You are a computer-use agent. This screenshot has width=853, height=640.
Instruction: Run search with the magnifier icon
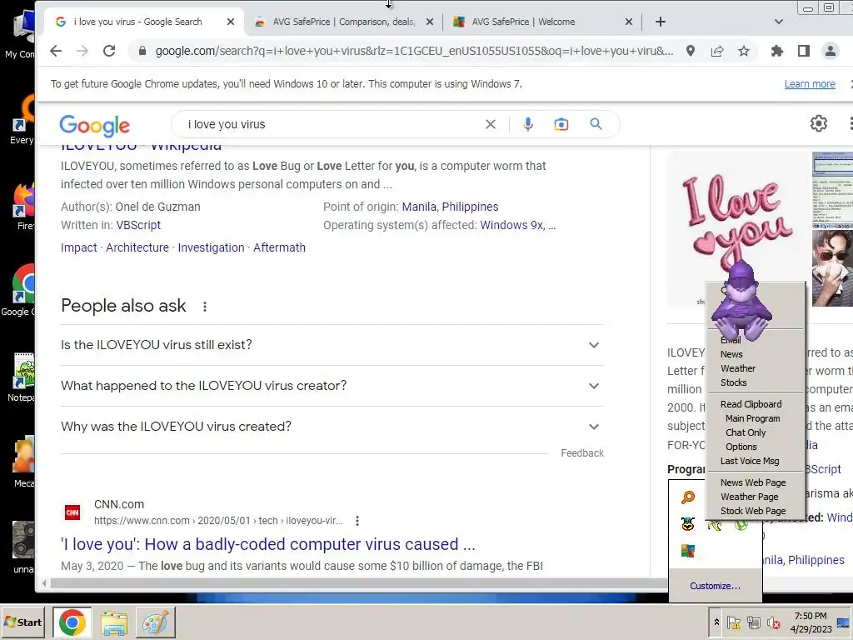596,124
